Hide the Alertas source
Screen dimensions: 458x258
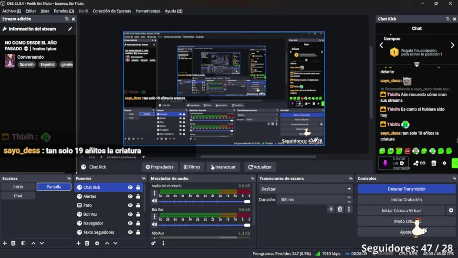pos(130,196)
